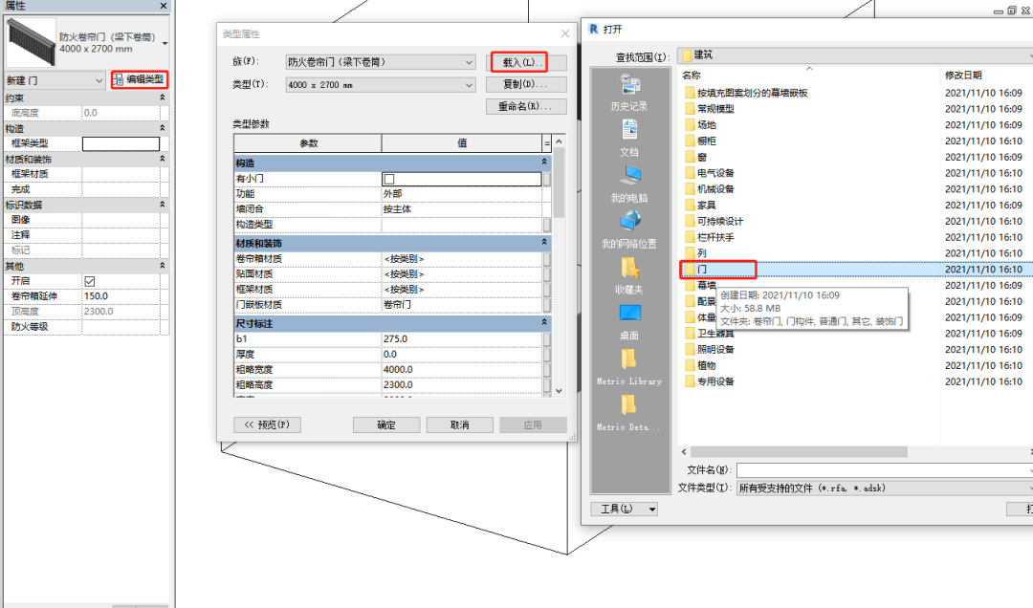Open the 查找范围 dropdown showing 建筑
Viewport: 1033px width, 608px height.
[855, 55]
